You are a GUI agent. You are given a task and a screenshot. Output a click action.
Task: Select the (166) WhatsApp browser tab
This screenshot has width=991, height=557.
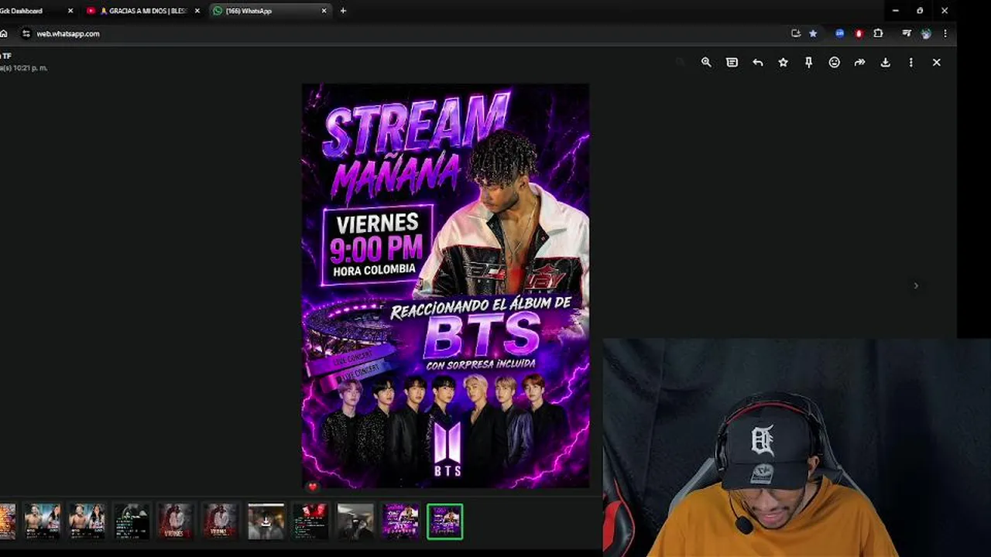(x=269, y=11)
